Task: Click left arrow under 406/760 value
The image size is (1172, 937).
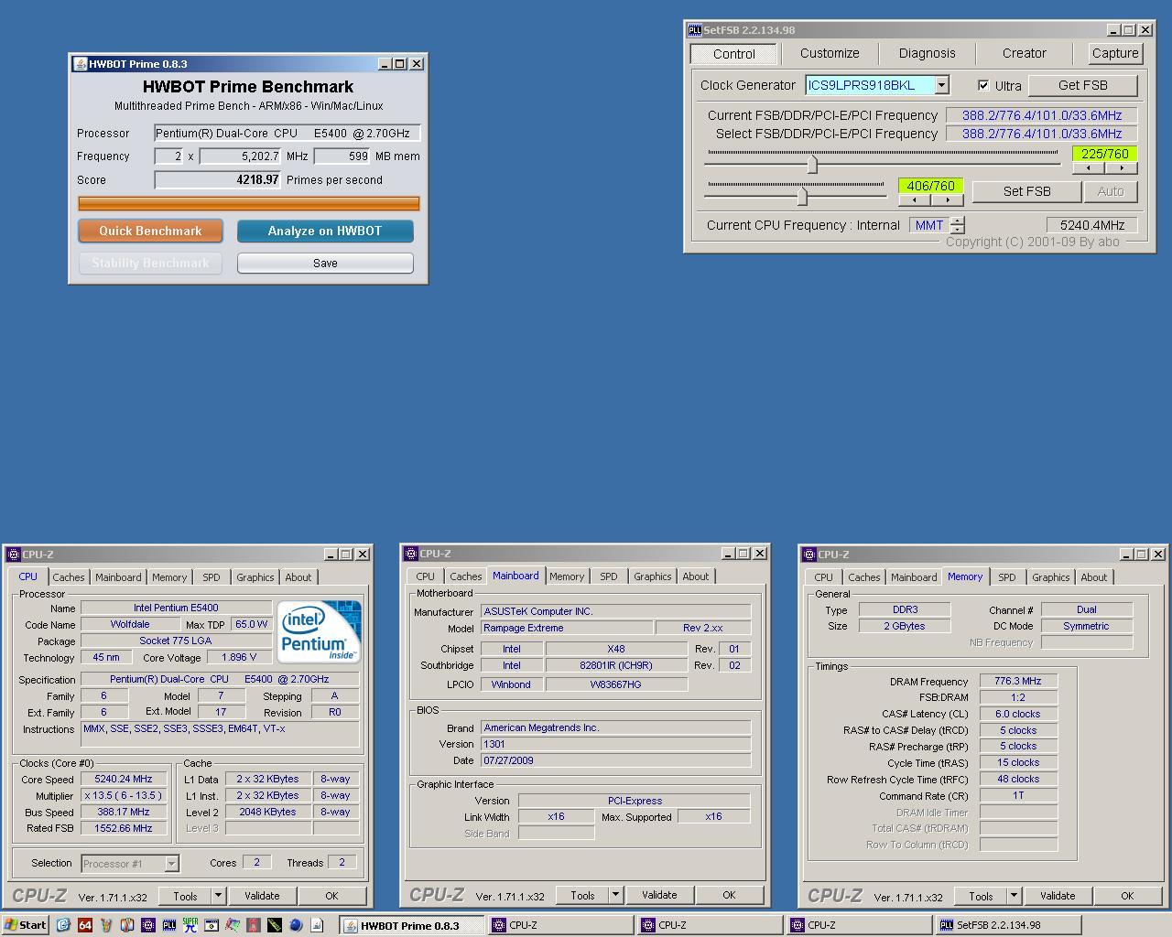Action: point(914,199)
